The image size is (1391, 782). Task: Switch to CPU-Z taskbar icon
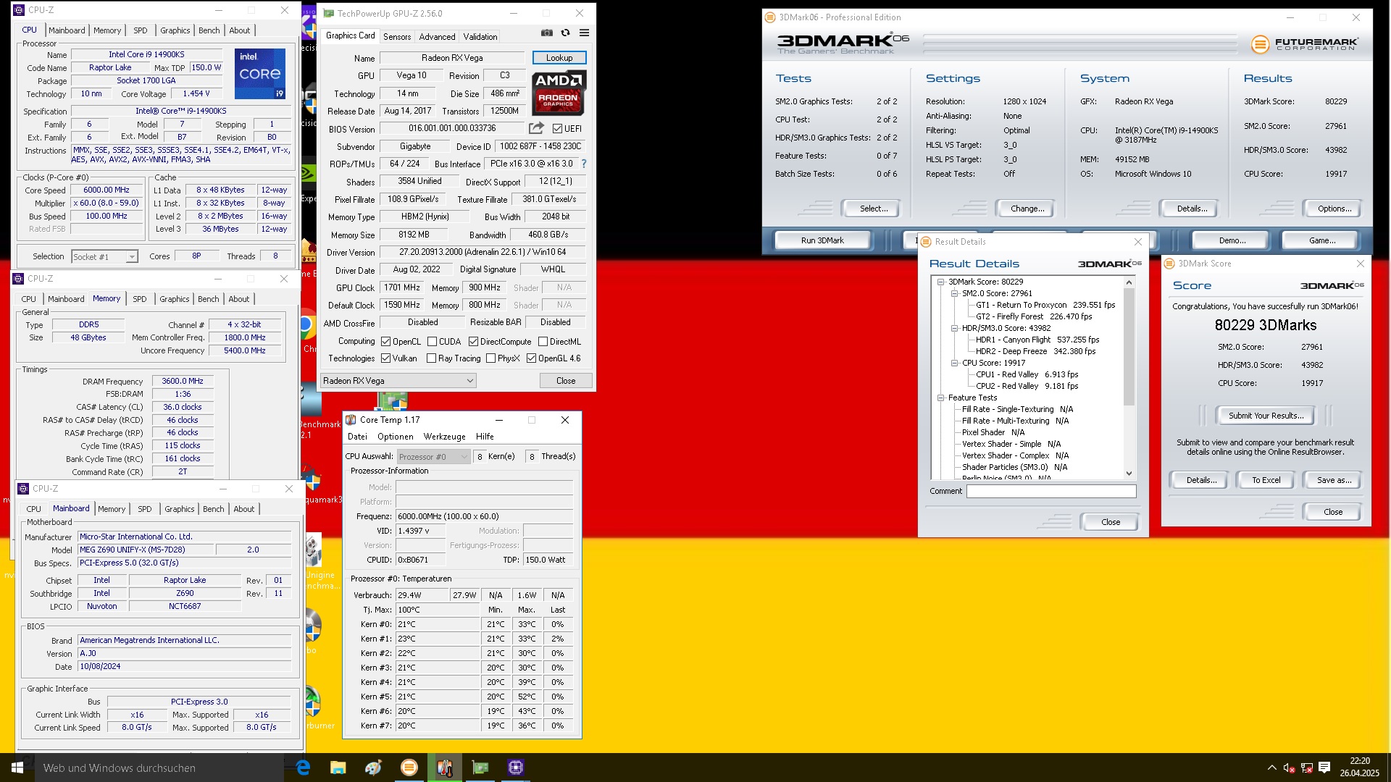tap(515, 768)
